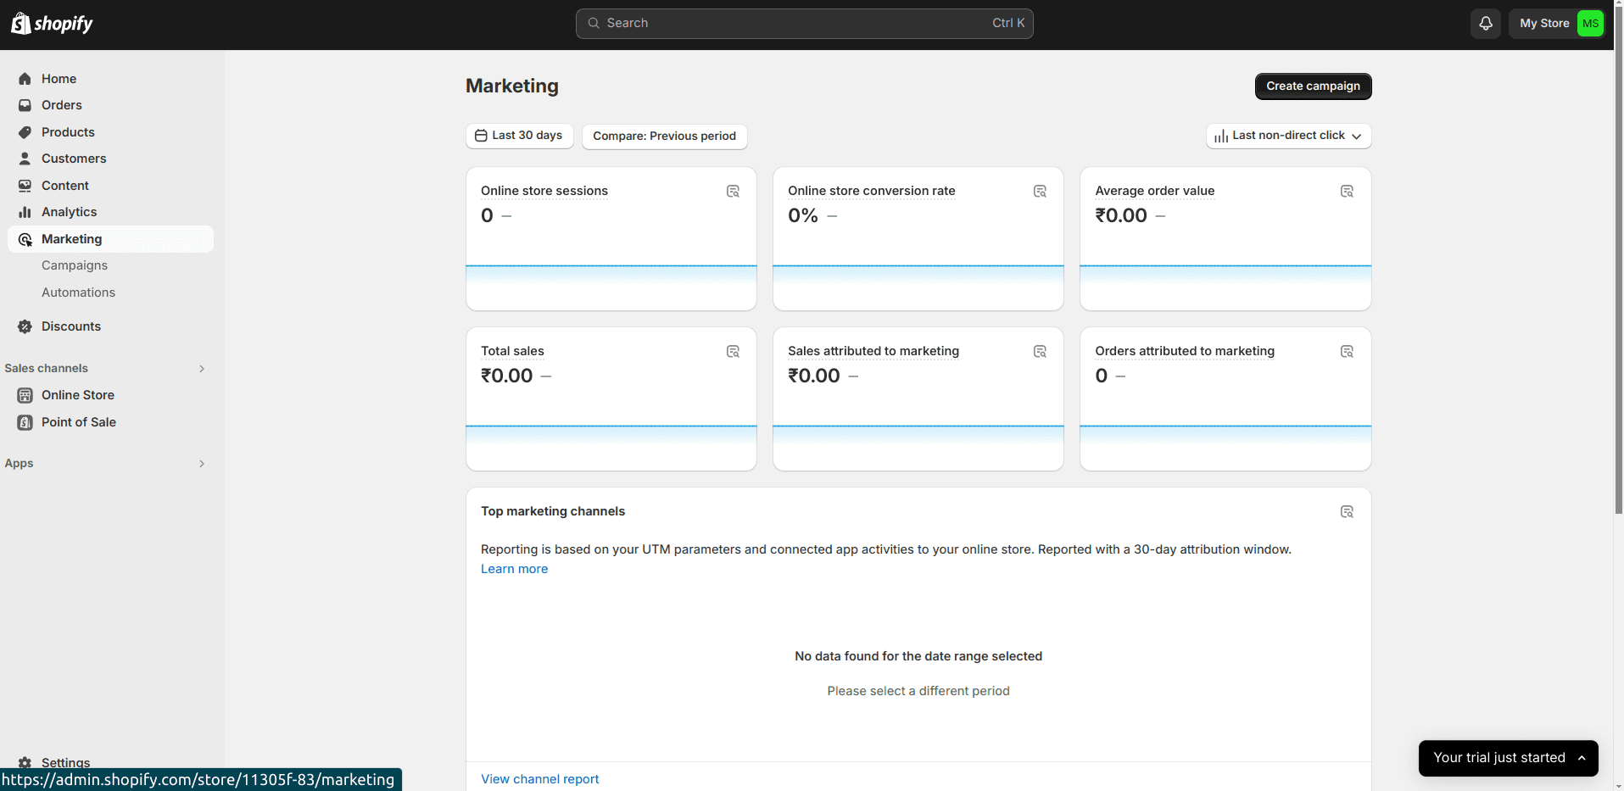Image resolution: width=1624 pixels, height=791 pixels.
Task: Open the Automations subsection
Action: tap(78, 292)
